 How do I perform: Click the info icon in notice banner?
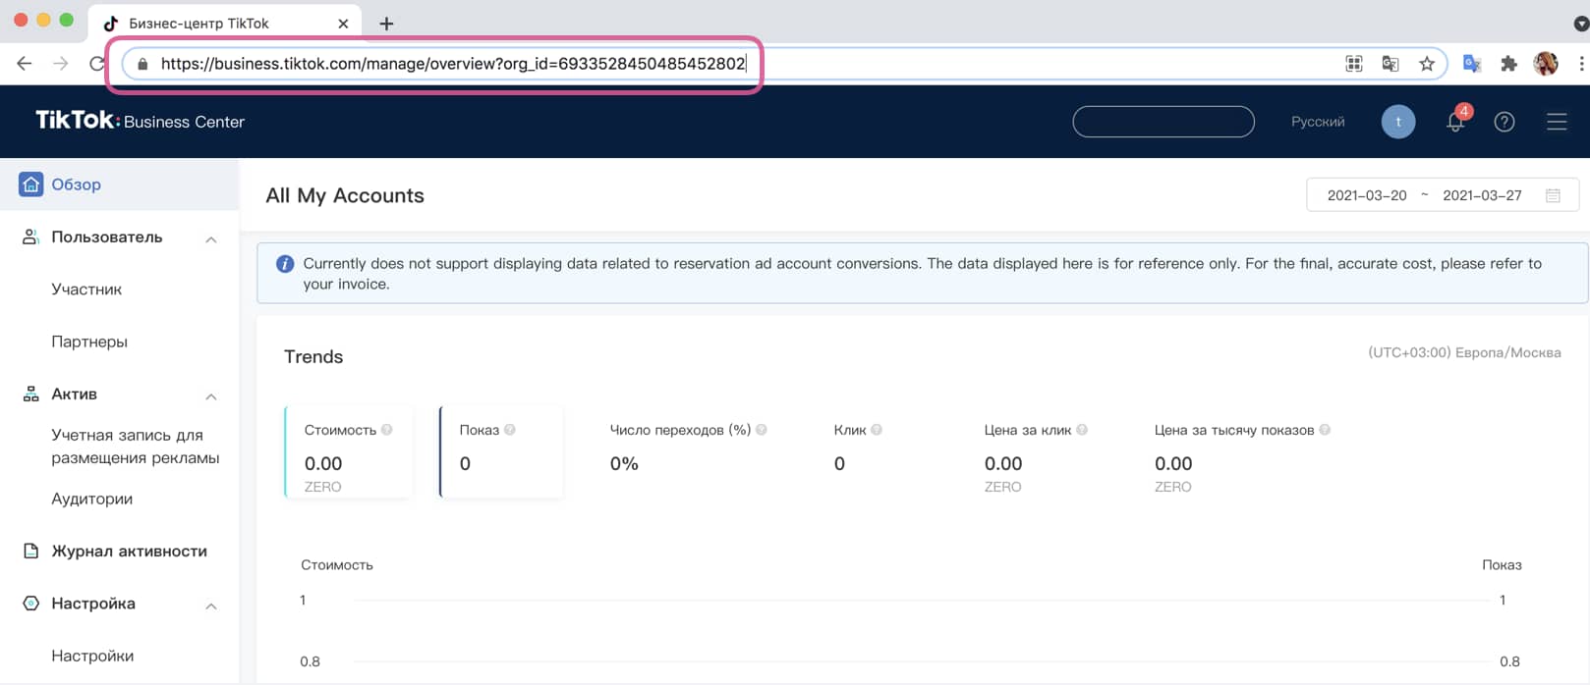(x=285, y=264)
